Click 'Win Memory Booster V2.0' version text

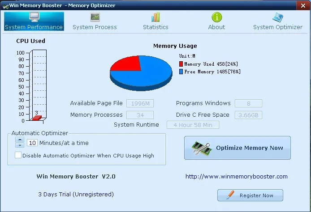[x=76, y=176]
